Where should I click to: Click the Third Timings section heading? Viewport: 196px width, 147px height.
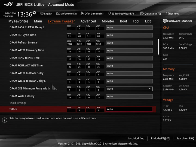[x=18, y=103]
